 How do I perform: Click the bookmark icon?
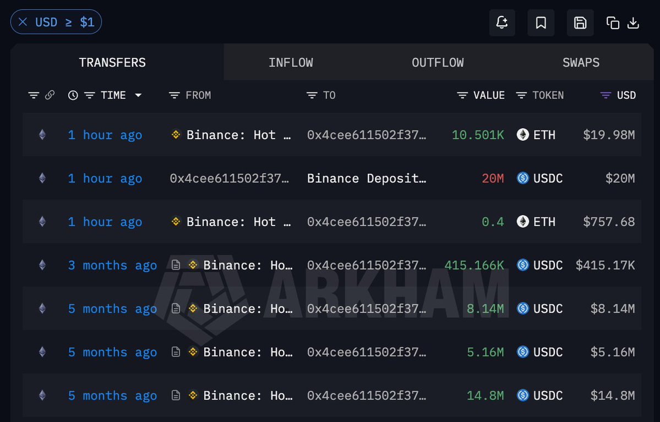point(541,23)
